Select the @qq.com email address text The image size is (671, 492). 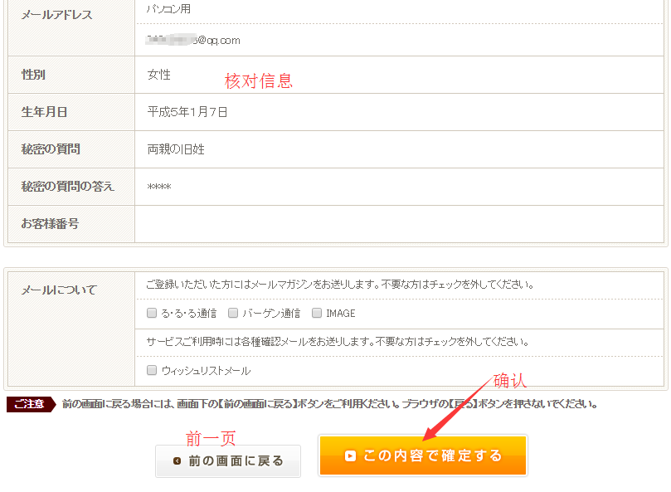pyautogui.click(x=193, y=40)
